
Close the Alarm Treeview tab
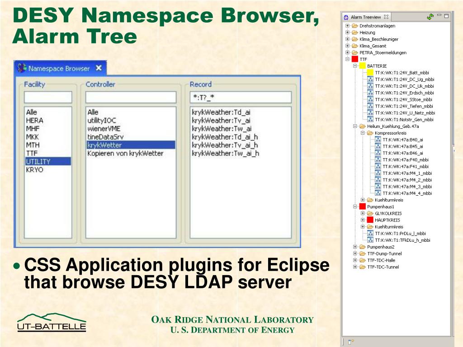coord(386,17)
